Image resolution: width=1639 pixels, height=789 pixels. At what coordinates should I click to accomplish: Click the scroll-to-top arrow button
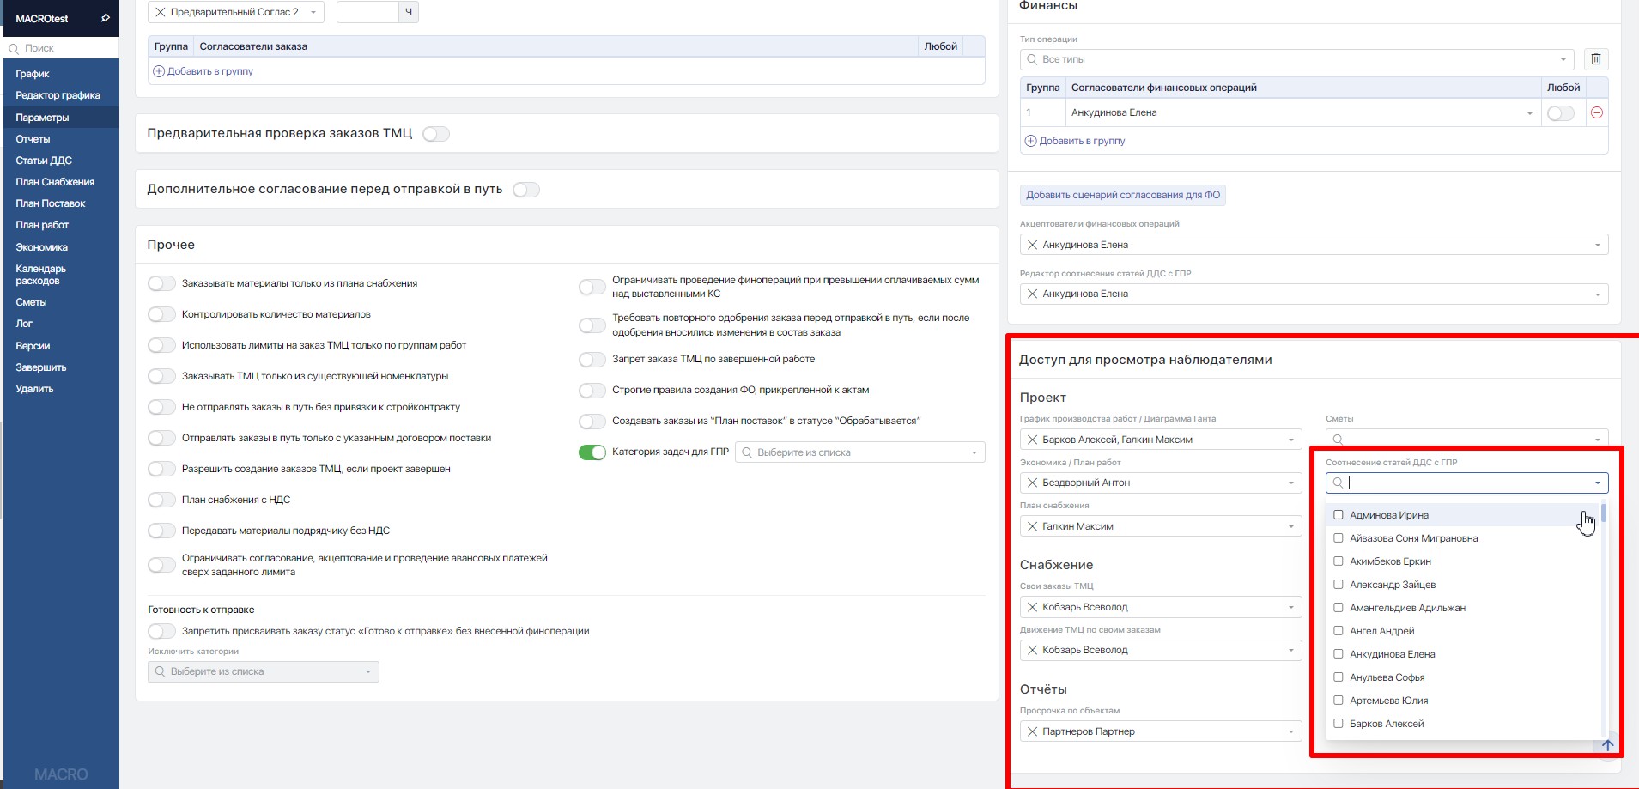tap(1607, 745)
